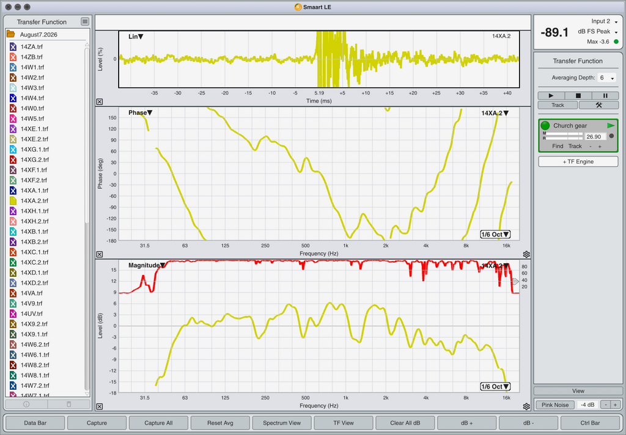Click the Capture button
This screenshot has height=435, width=626.
pos(97,423)
